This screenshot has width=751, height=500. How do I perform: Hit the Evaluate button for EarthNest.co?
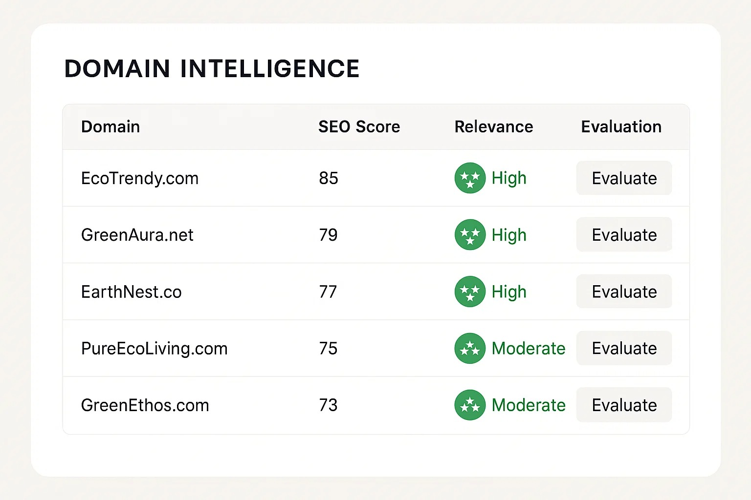624,292
